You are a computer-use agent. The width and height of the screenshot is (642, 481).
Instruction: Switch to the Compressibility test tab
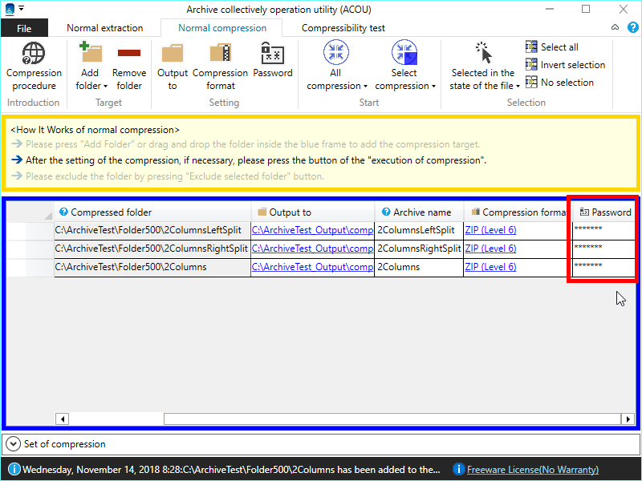pos(343,28)
